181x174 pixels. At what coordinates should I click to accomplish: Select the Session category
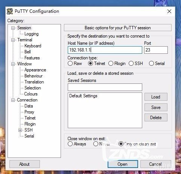tap(24, 28)
